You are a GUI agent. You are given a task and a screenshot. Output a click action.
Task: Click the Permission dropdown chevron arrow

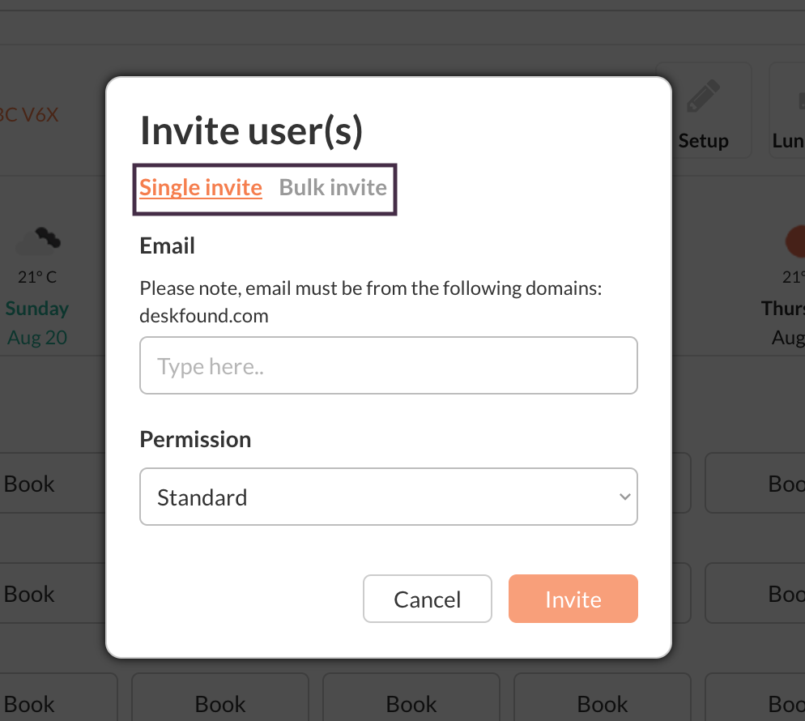pyautogui.click(x=624, y=497)
